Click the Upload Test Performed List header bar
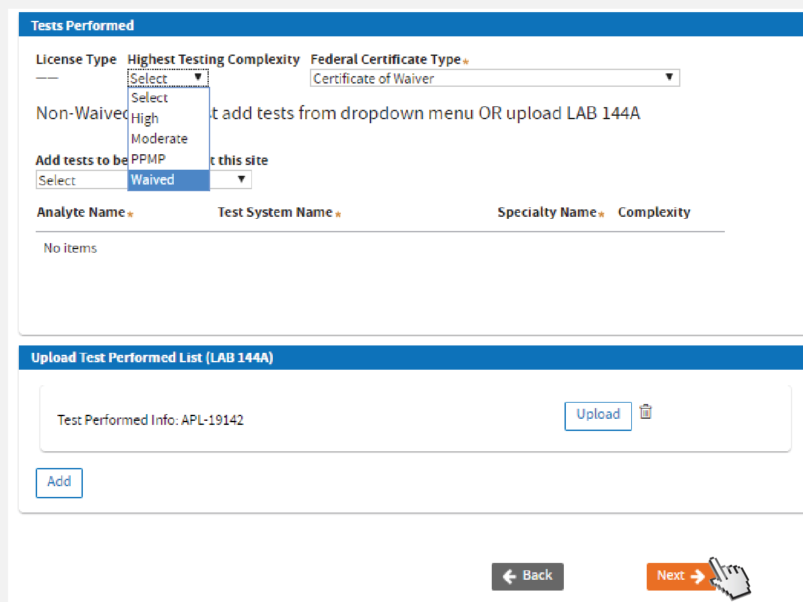The height and width of the screenshot is (602, 803). pos(152,358)
